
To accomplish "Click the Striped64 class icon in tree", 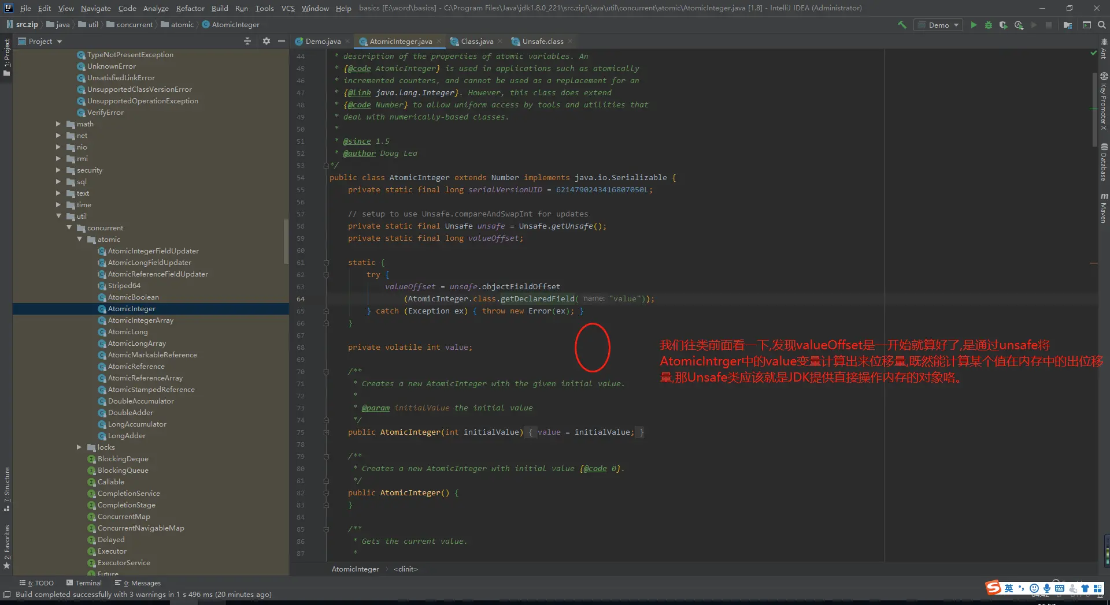I will pyautogui.click(x=102, y=286).
